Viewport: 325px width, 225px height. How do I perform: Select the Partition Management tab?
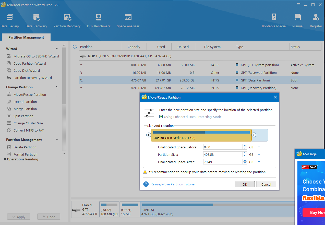26,37
